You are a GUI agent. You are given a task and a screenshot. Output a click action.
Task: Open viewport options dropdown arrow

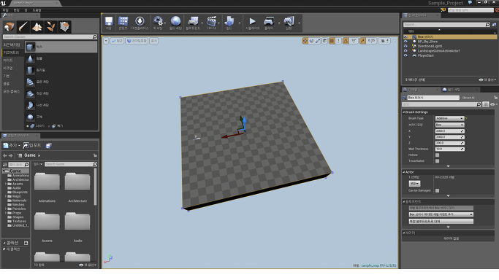pos(106,41)
